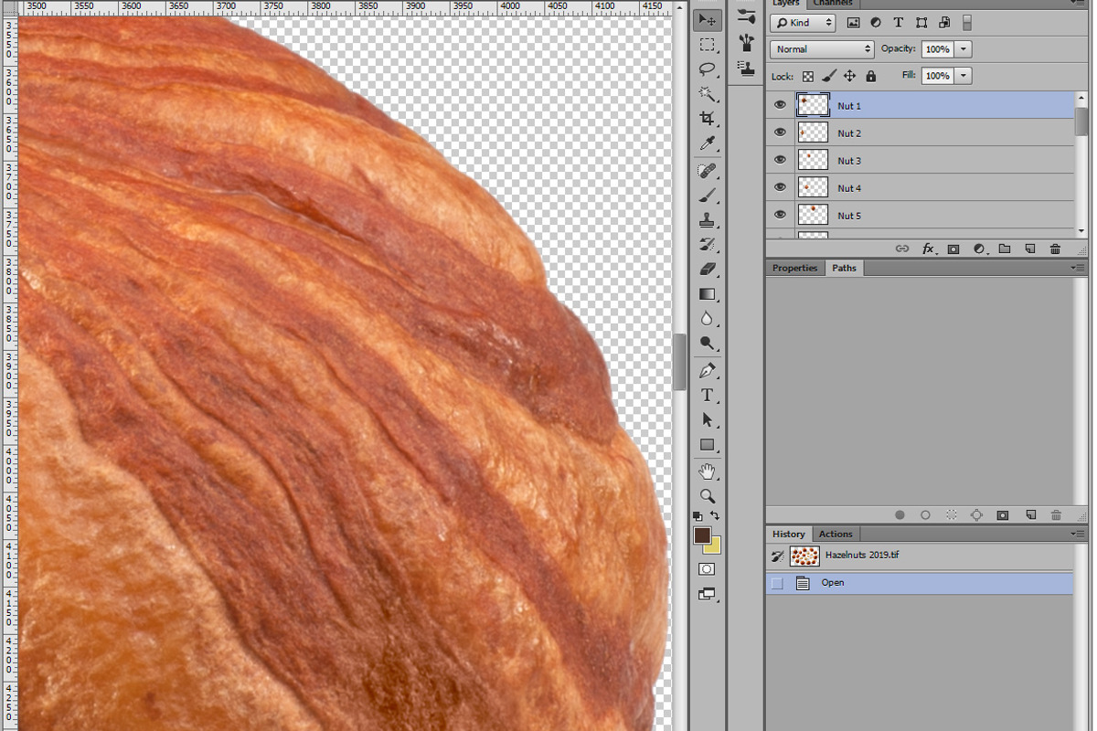Click the delete layer trash icon
The height and width of the screenshot is (731, 1097).
click(1055, 249)
